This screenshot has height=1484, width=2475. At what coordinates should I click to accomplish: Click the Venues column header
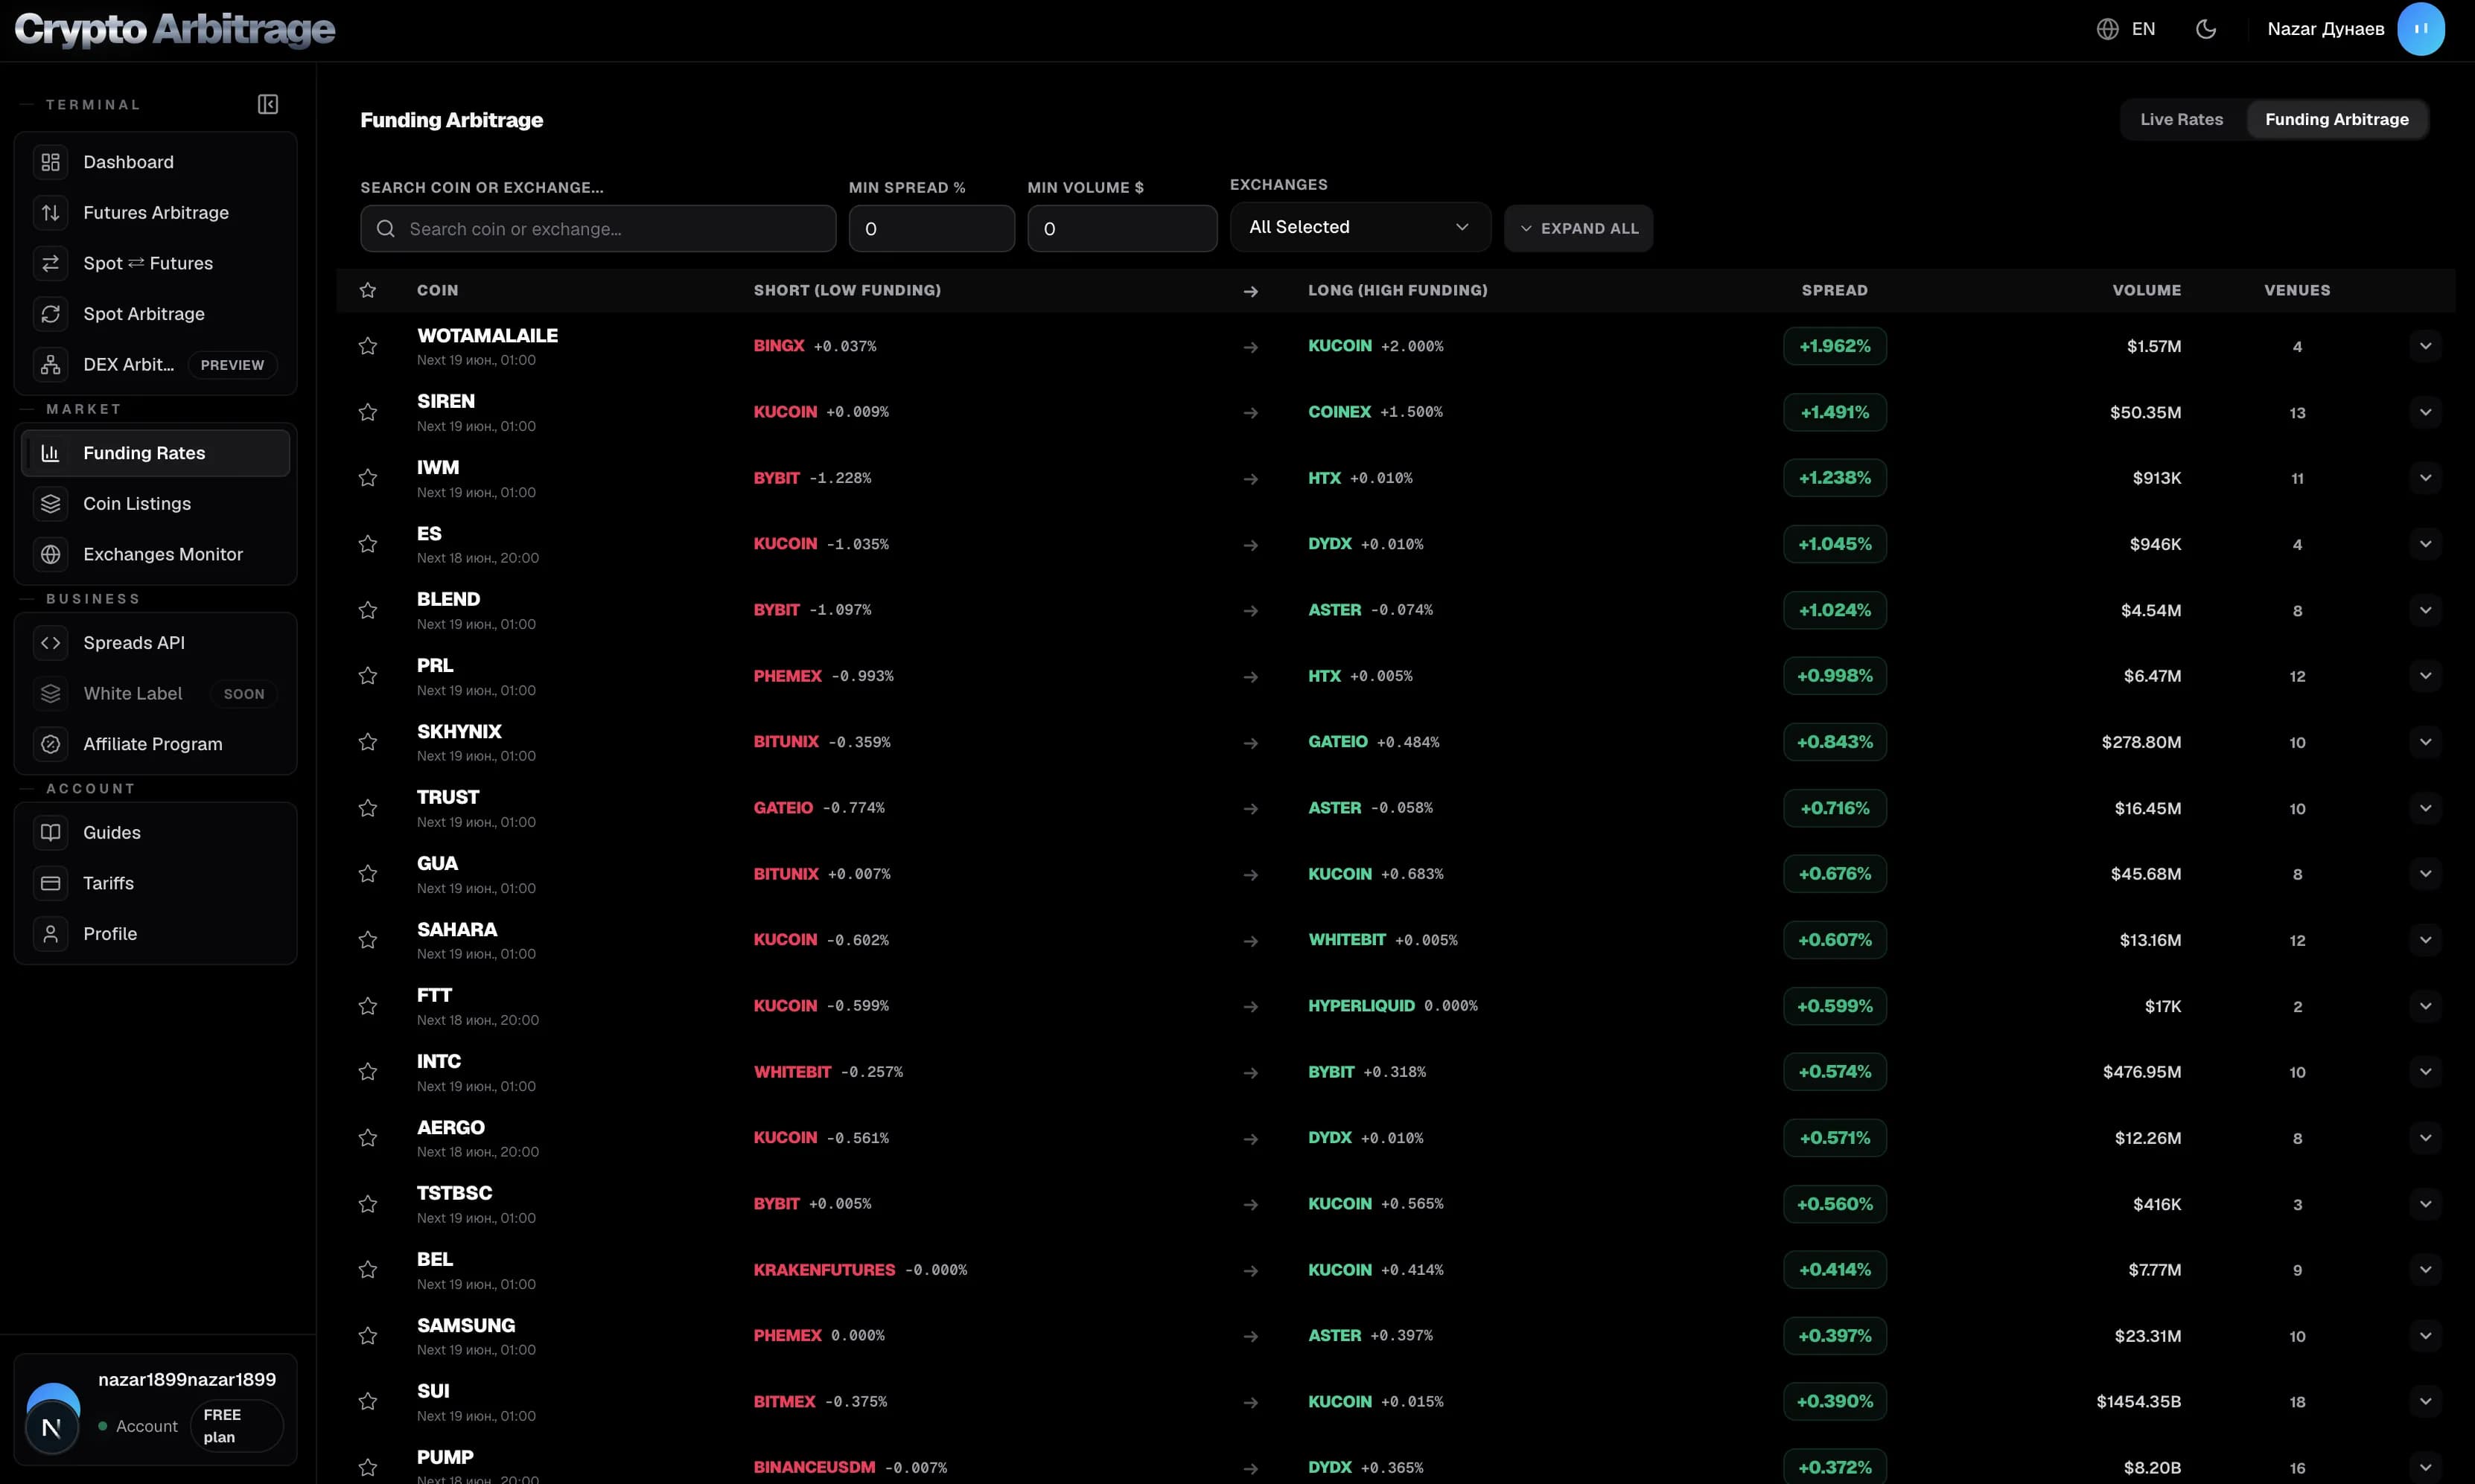tap(2297, 290)
